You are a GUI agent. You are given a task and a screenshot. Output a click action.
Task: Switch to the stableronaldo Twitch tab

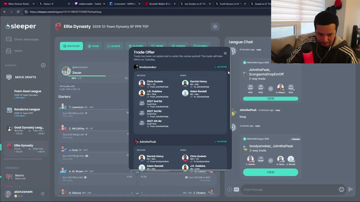(89, 4)
